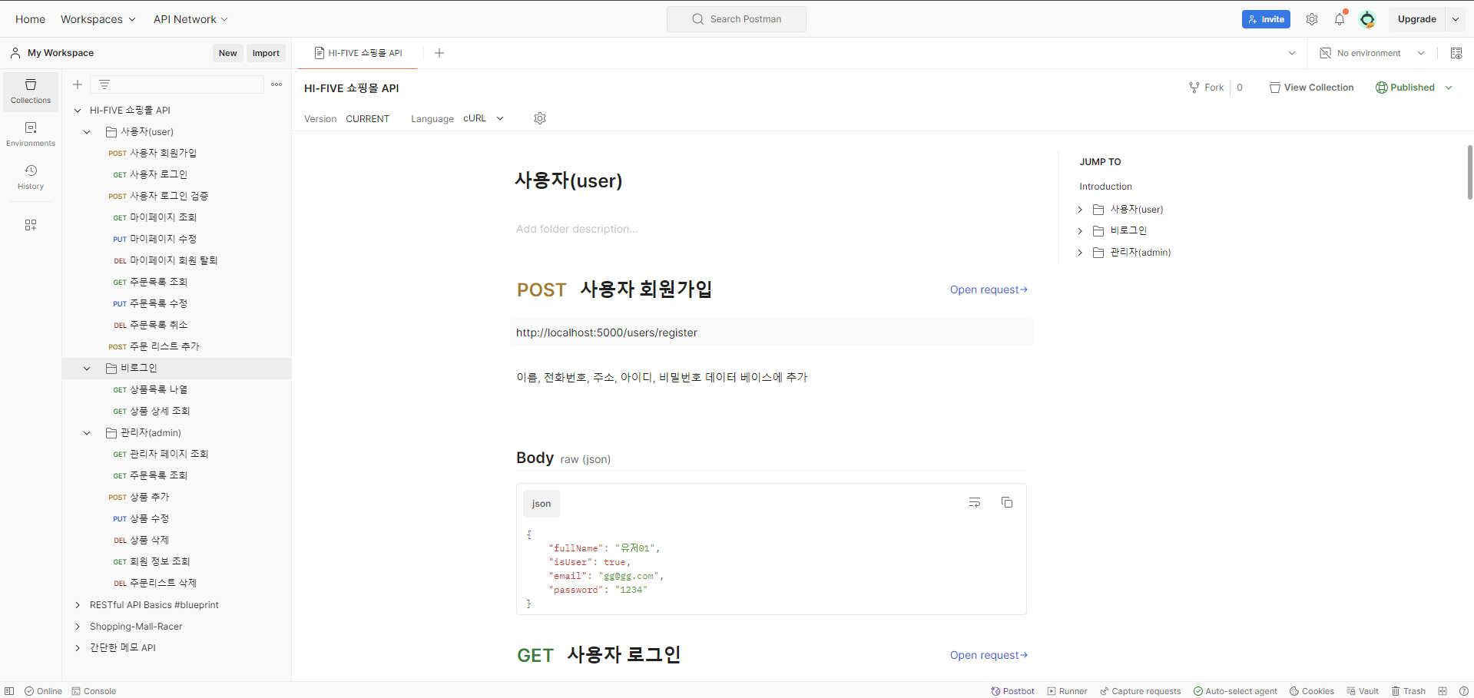Expand the RESTful API Basics #blueprint collection
Viewport: 1474px width, 698px height.
(78, 605)
